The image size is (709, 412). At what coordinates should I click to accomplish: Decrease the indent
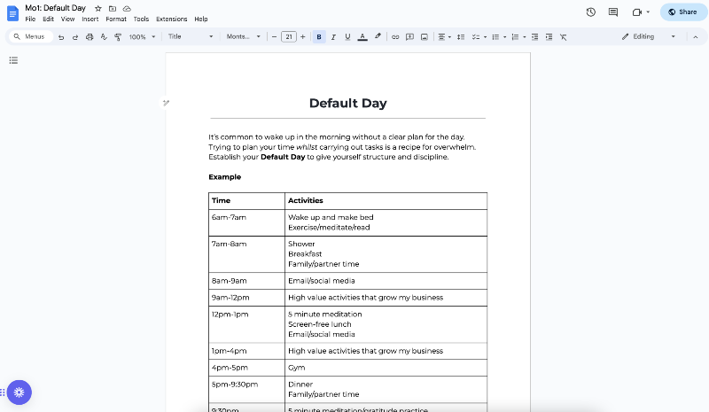[534, 37]
